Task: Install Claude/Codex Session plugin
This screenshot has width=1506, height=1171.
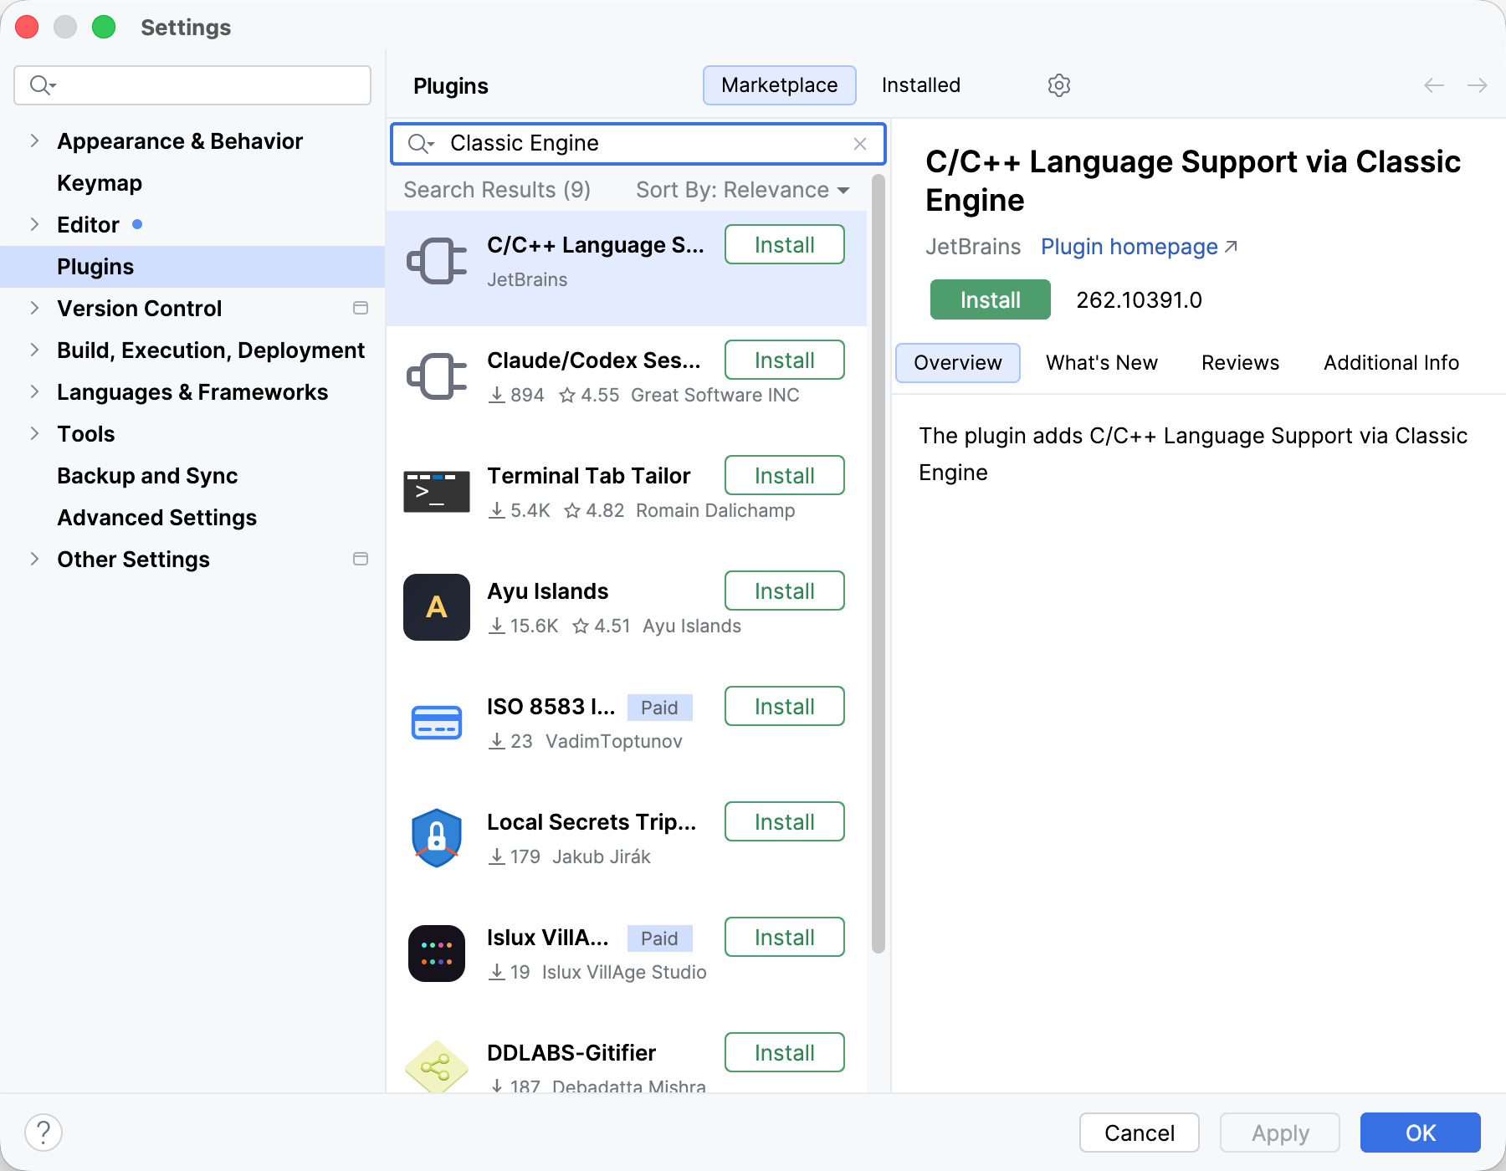Action: [x=784, y=360]
